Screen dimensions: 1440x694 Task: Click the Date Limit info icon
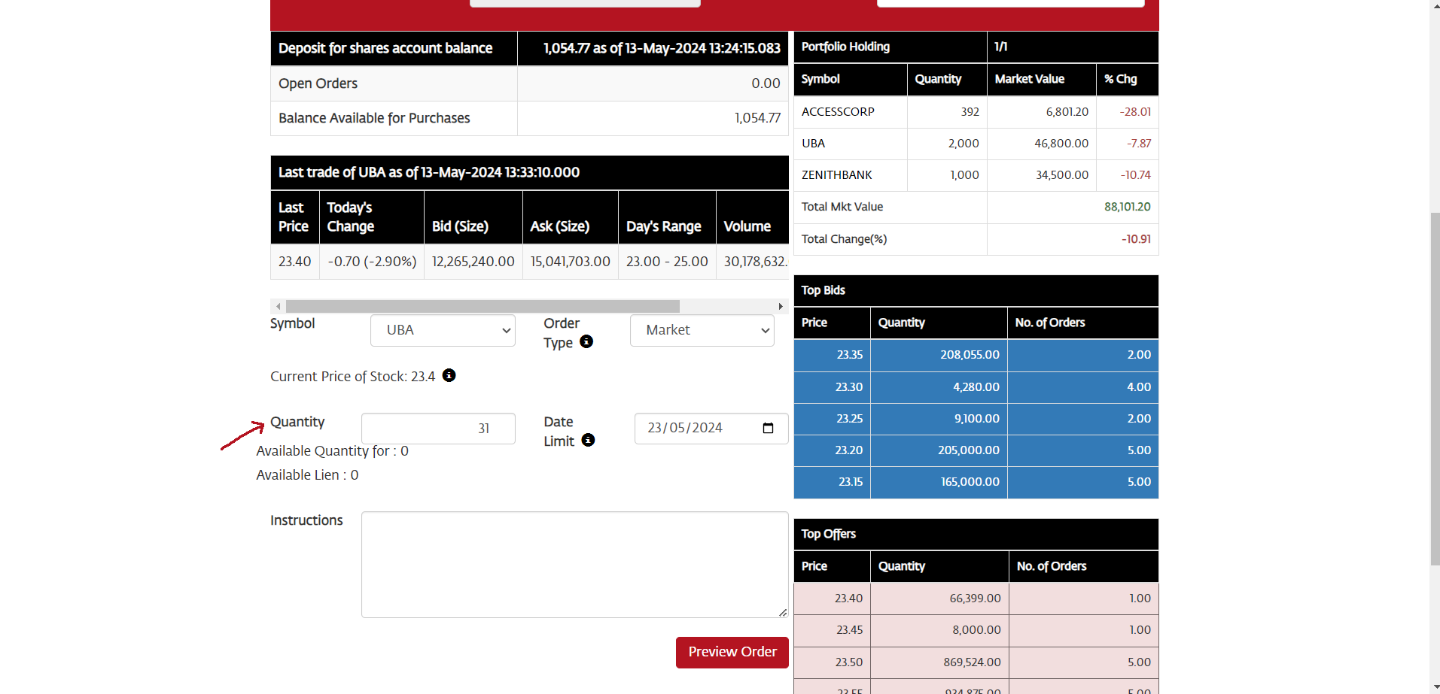click(588, 440)
